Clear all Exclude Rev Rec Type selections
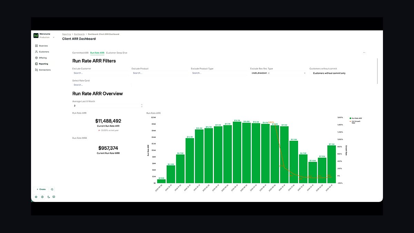 click(305, 73)
